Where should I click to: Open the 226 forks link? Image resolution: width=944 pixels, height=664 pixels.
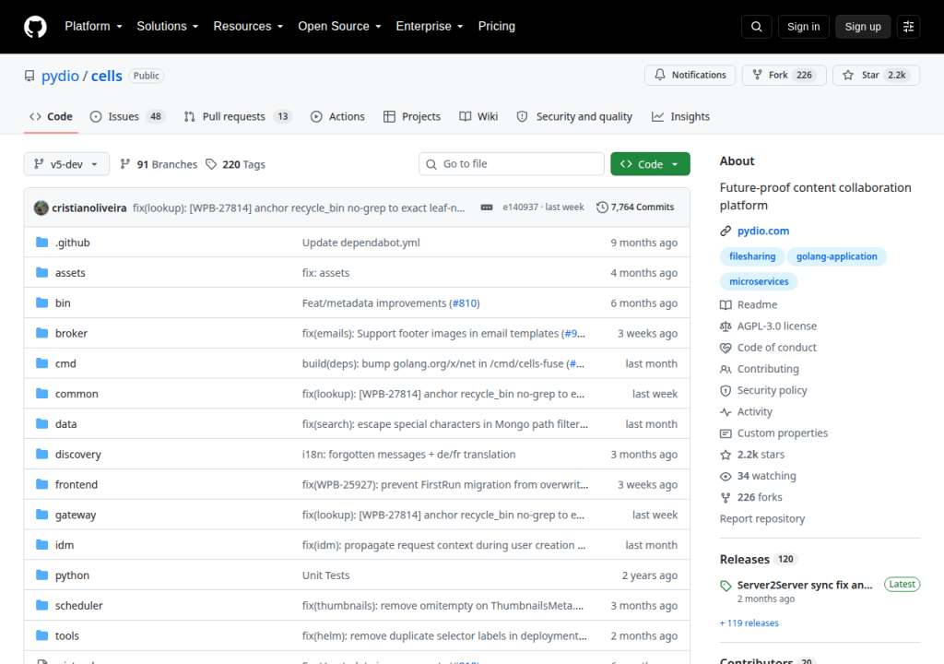coord(760,497)
